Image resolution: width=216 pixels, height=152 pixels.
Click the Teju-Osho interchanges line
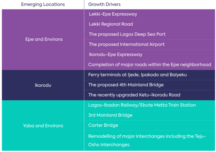point(109,145)
